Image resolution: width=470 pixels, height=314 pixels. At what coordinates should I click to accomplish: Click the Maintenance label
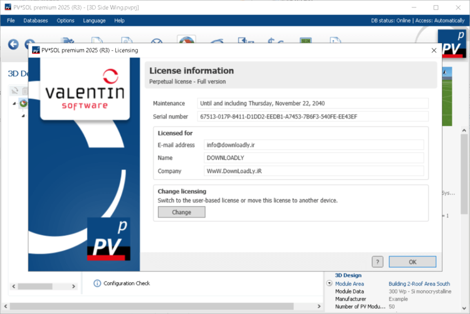169,103
